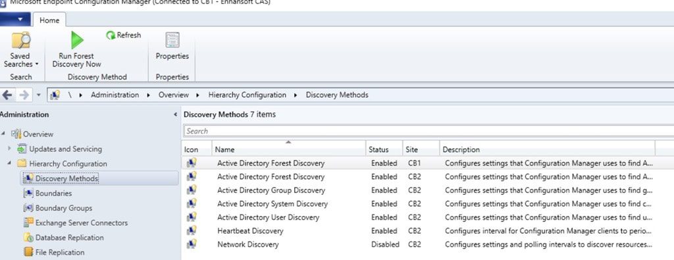Expand the Updates and Servicing node
This screenshot has height=260, width=674.
[x=9, y=149]
